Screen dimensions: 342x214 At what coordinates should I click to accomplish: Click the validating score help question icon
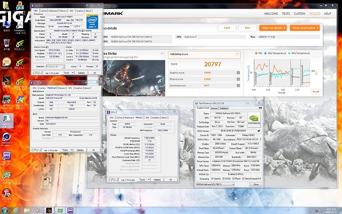tap(237, 54)
